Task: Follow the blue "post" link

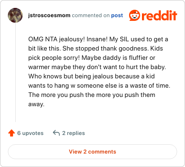Action: 117,15
